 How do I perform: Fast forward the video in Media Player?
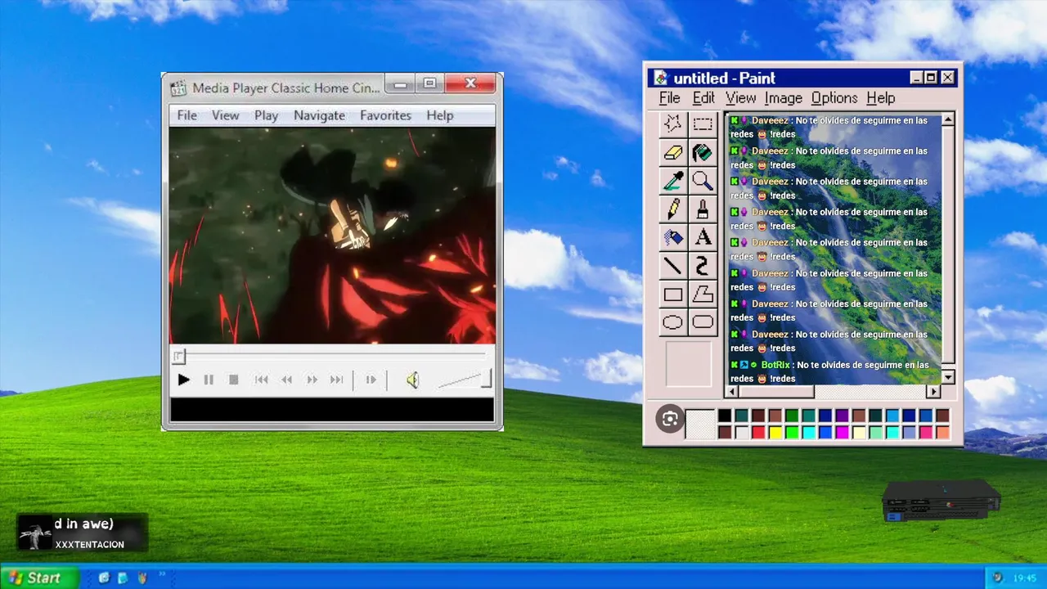point(312,380)
